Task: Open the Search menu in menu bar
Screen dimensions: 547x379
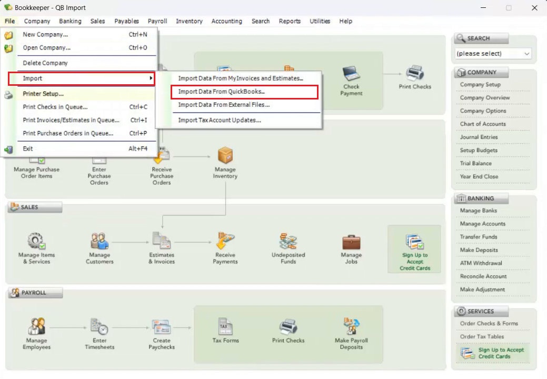Action: tap(261, 21)
